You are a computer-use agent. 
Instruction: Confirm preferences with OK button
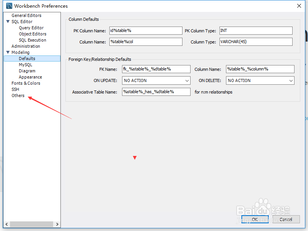(255, 219)
